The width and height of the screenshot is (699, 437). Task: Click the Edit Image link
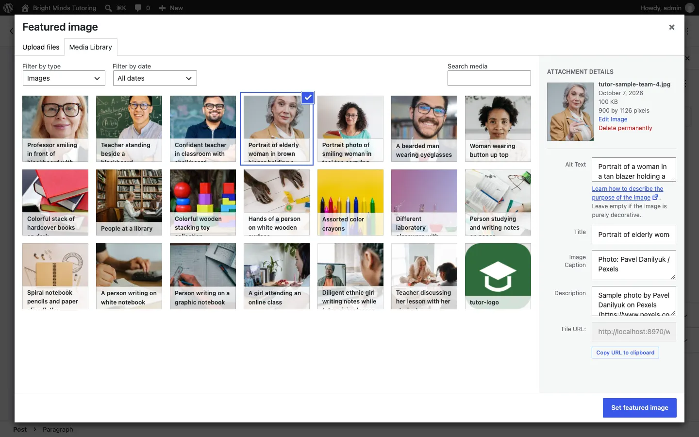[613, 119]
